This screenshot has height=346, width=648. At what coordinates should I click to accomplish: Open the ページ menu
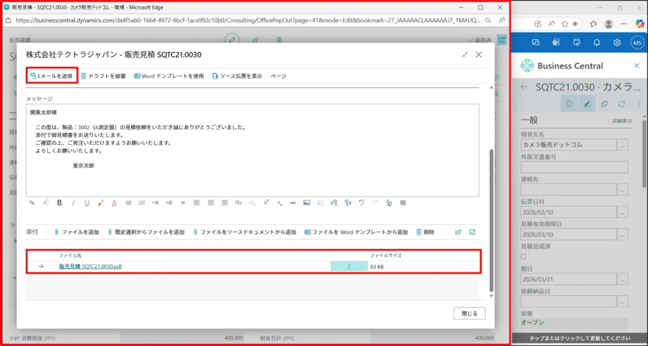tap(278, 76)
